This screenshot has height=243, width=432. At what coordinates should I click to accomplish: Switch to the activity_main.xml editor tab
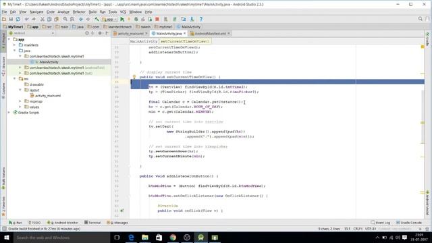(130, 33)
